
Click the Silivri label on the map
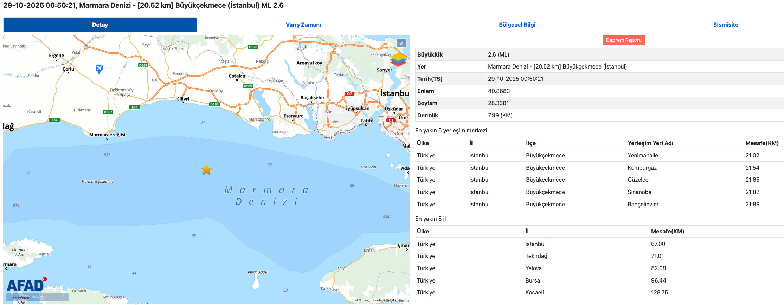(x=183, y=99)
